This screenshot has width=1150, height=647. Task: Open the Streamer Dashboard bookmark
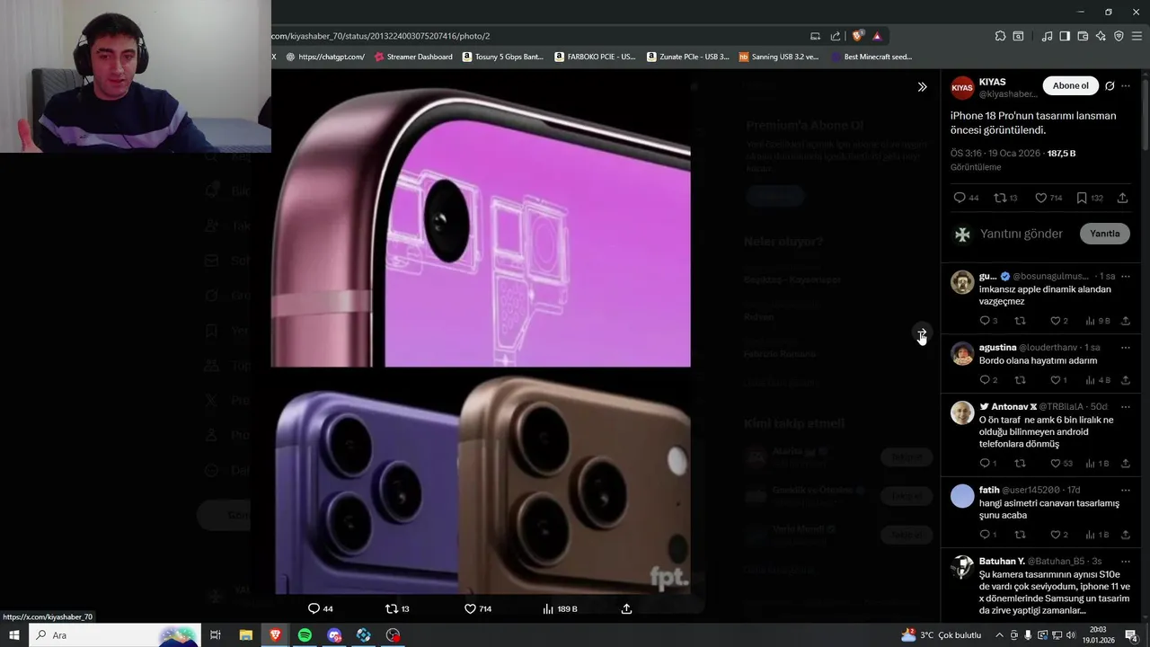pos(413,57)
